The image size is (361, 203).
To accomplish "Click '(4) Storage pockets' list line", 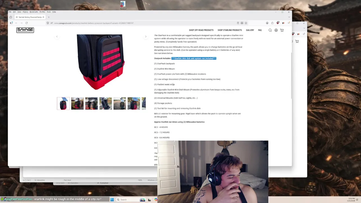I will pyautogui.click(x=163, y=103).
